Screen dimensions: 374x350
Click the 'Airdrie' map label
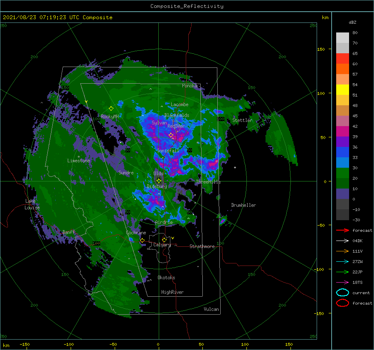coord(164,222)
